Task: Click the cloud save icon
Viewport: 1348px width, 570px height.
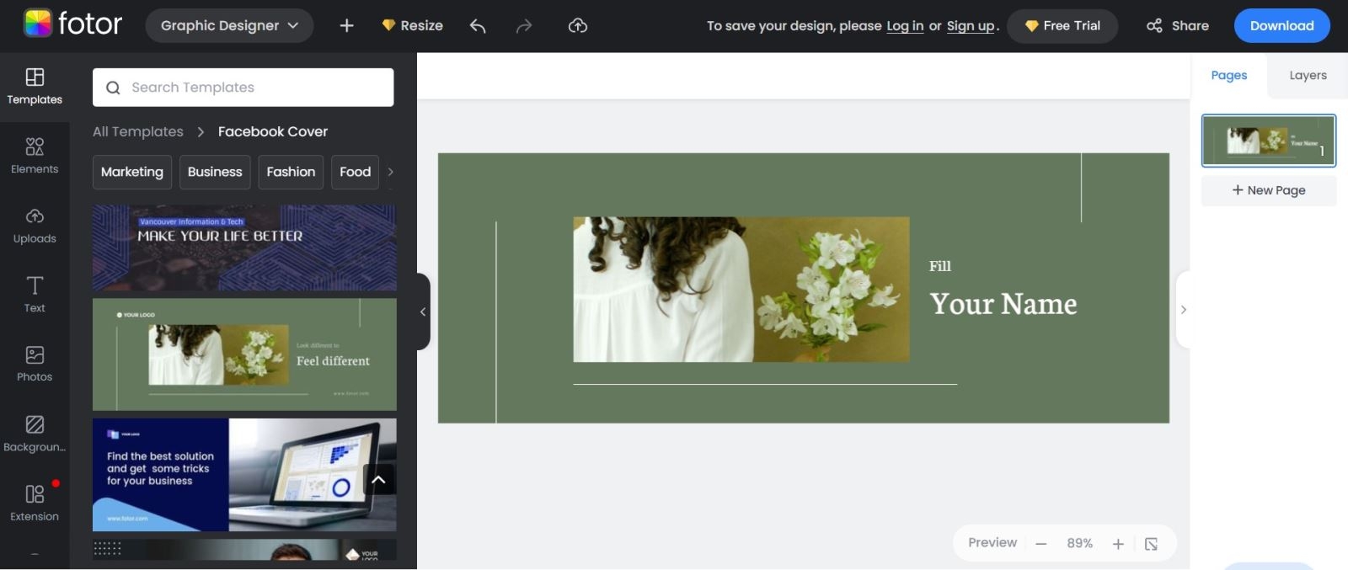Action: pos(578,26)
